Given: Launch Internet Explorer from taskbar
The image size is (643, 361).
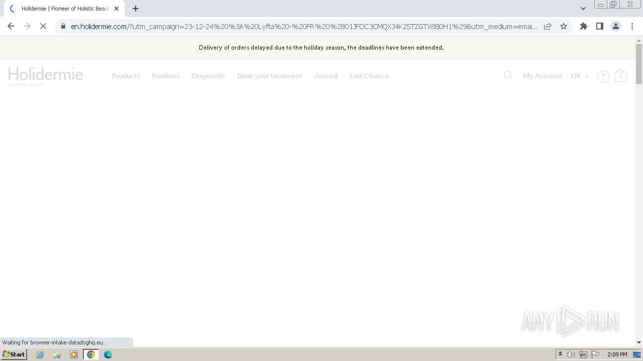Looking at the screenshot, I should (x=40, y=354).
